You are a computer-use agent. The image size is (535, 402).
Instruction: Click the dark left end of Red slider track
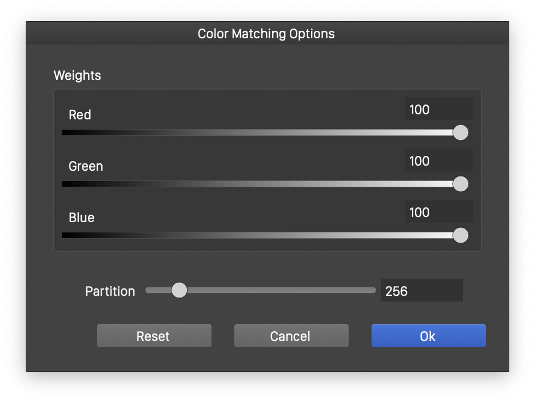(69, 132)
